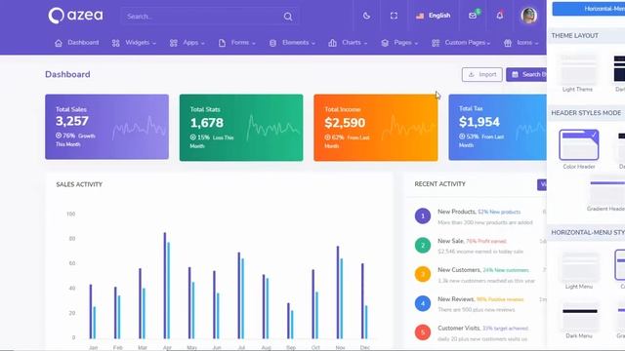This screenshot has width=625, height=351.
Task: Click the calendar icon in Search button
Action: tap(515, 74)
